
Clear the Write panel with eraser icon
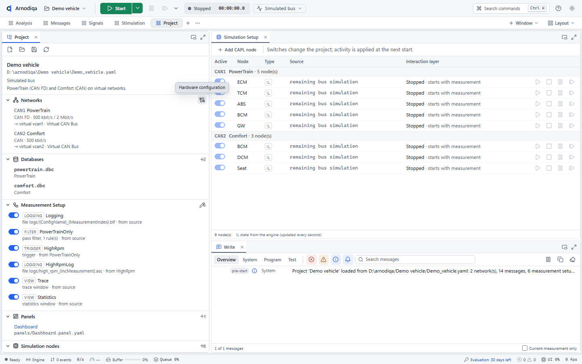pos(572,260)
